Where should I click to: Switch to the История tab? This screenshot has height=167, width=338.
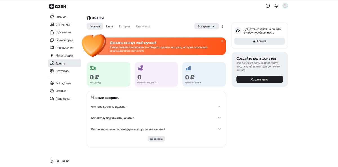point(124,26)
